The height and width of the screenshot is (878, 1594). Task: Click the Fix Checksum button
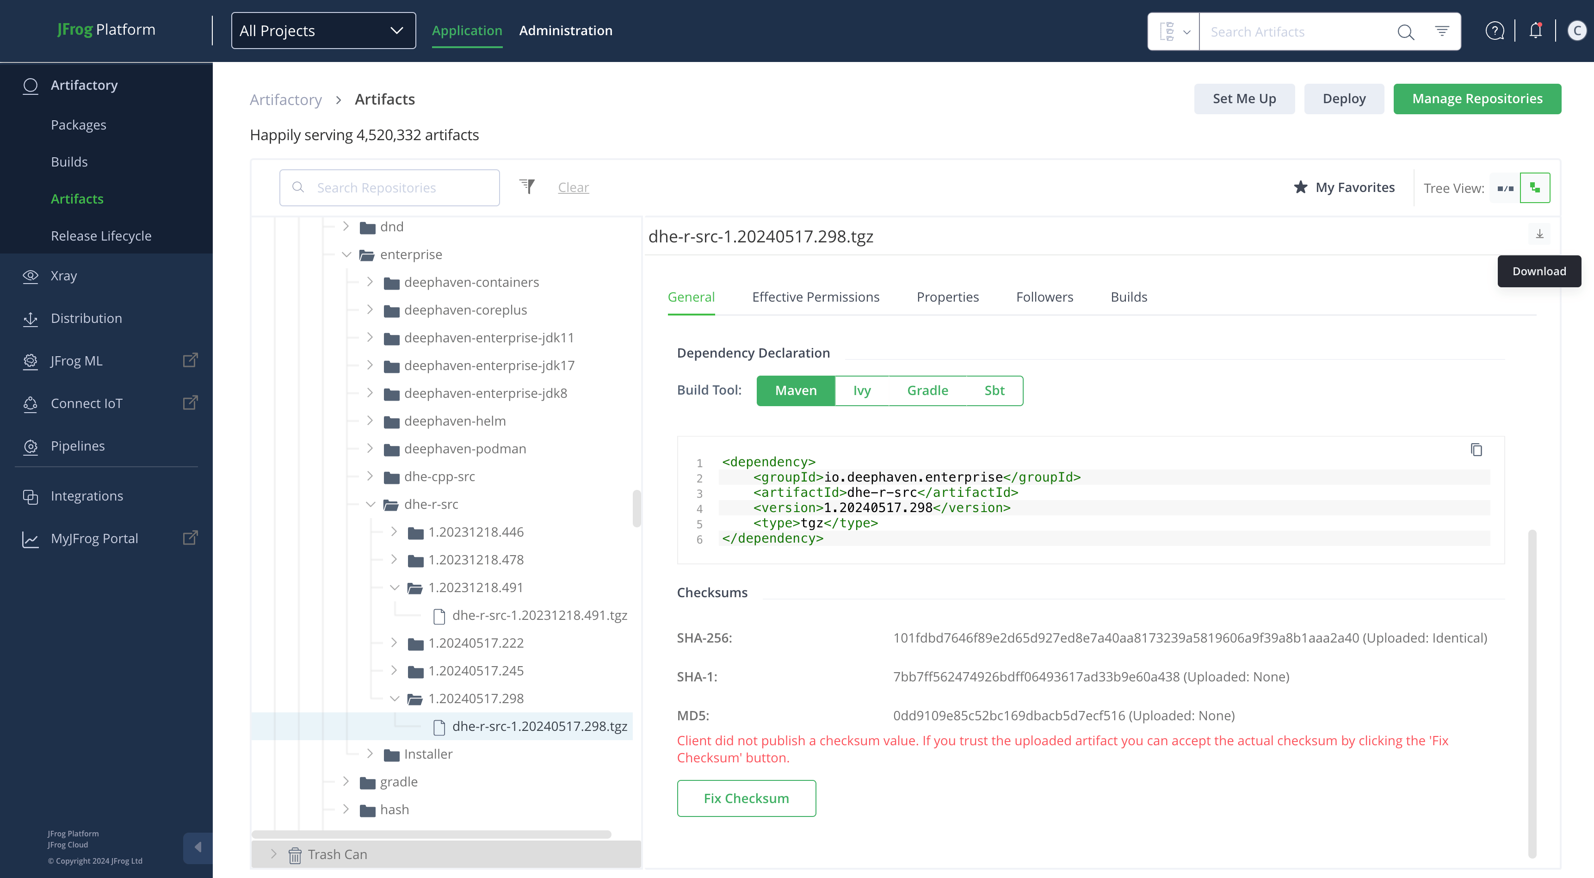click(x=746, y=798)
